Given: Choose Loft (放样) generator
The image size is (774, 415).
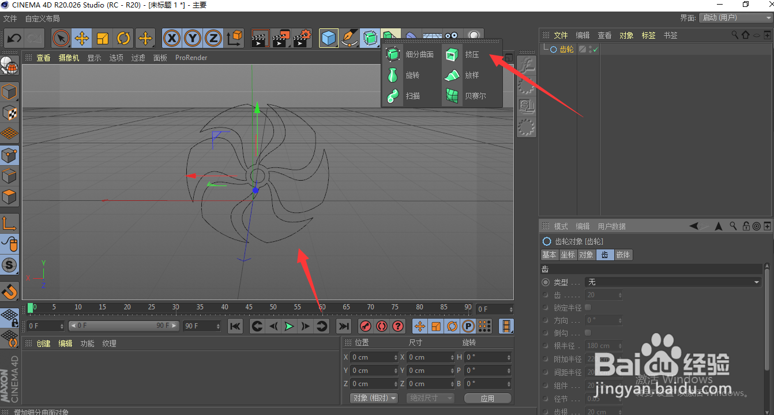Looking at the screenshot, I should 463,75.
